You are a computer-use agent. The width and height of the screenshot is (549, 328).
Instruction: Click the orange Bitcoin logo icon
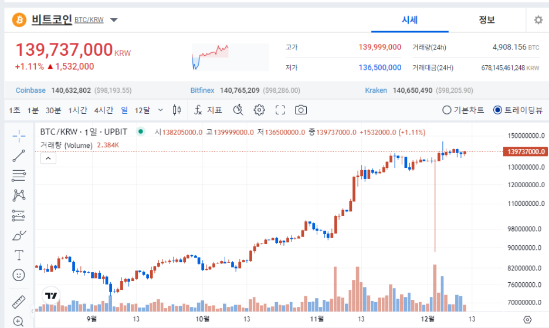coord(19,19)
